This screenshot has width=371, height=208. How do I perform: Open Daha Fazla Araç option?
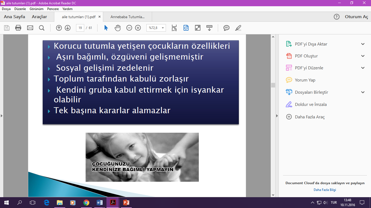click(x=306, y=117)
